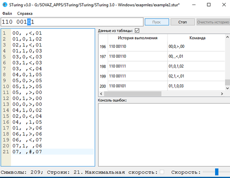Click code line 7: 03, ,<,04
This screenshot has width=230, height=178.
(x=27, y=69)
